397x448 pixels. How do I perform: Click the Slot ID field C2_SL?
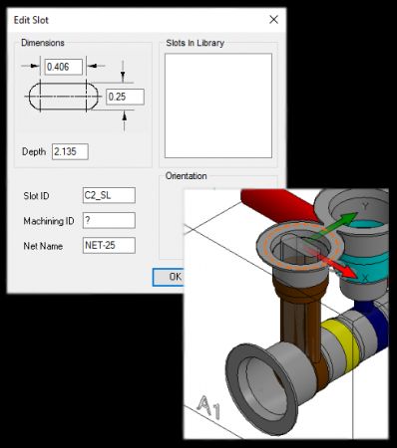click(x=109, y=195)
